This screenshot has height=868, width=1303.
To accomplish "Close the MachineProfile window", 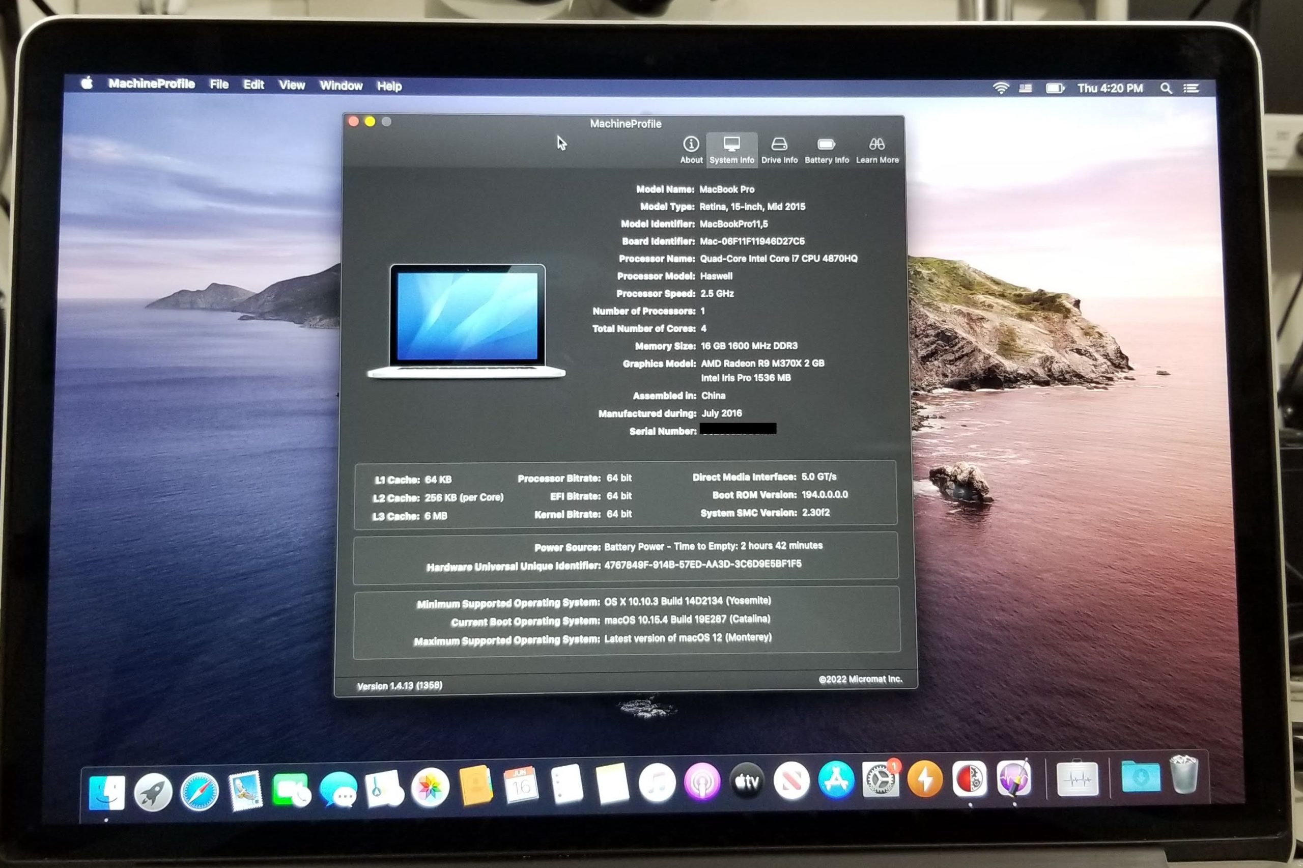I will (x=353, y=121).
